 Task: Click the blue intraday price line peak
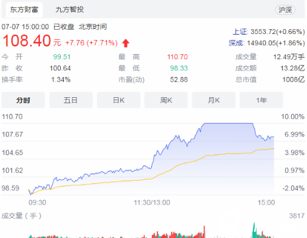click(228, 123)
